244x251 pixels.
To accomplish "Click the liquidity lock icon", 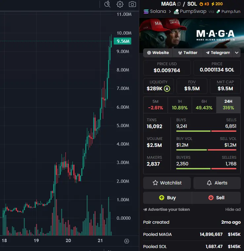I will click(x=167, y=89).
